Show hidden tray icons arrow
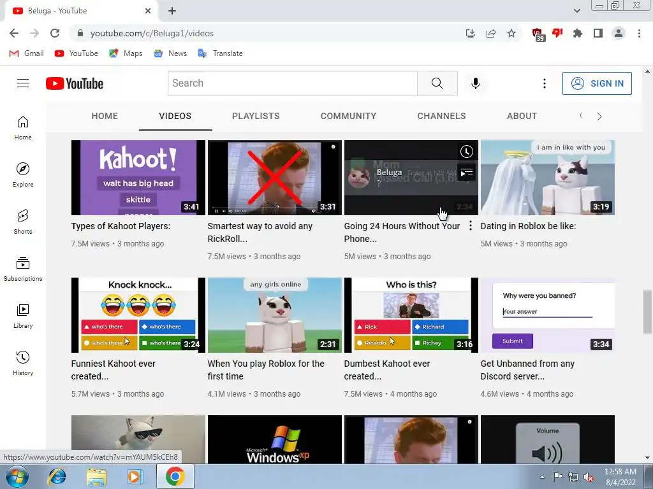The height and width of the screenshot is (489, 653). click(x=542, y=477)
